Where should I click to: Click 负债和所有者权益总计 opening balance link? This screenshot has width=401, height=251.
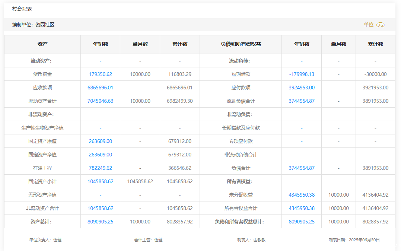pos(301,222)
